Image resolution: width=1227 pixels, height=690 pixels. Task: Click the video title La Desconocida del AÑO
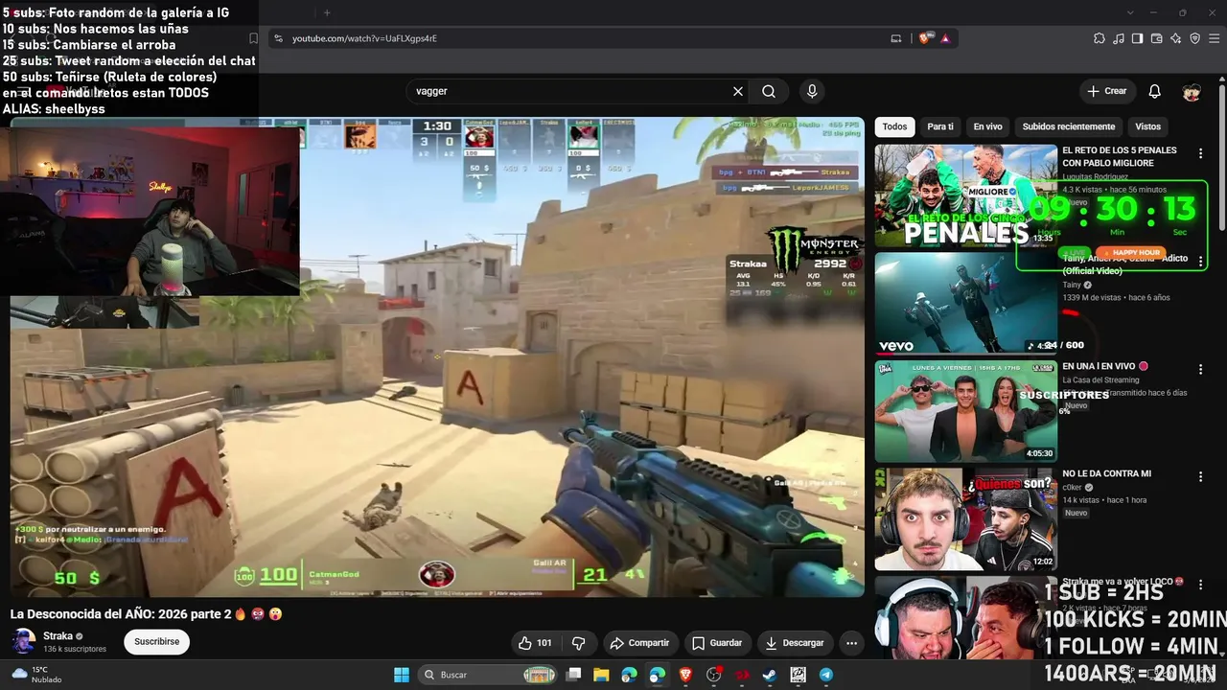(146, 614)
